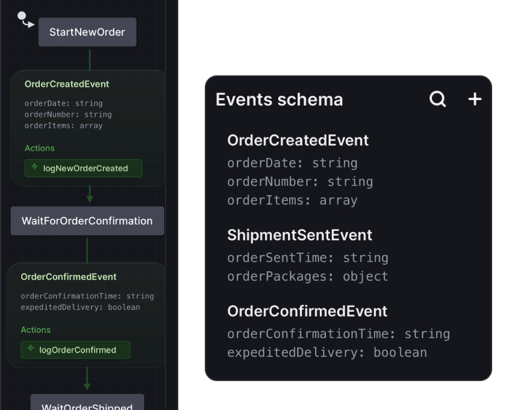Select ShipmentSentEvent in the Events schema
The height and width of the screenshot is (410, 506).
click(x=299, y=235)
